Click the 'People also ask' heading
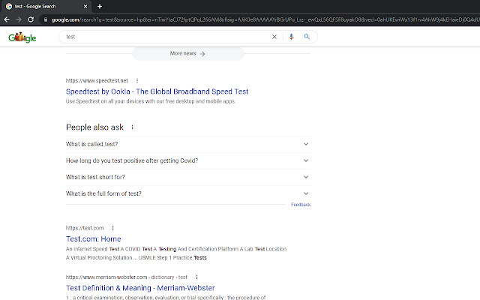 pyautogui.click(x=94, y=127)
